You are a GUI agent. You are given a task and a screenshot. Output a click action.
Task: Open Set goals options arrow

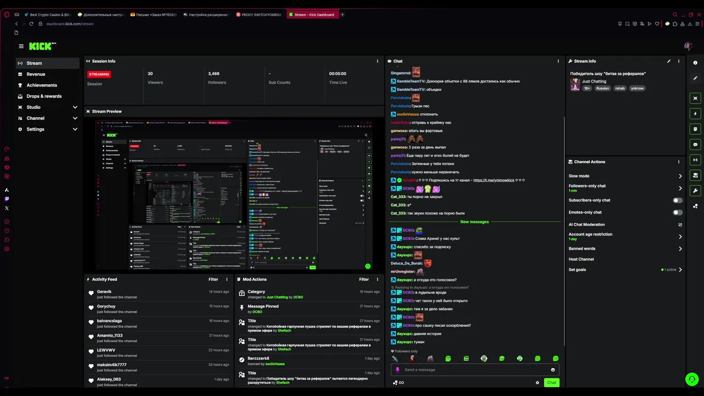pyautogui.click(x=680, y=269)
